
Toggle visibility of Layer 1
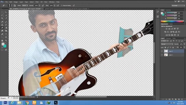[162, 55]
